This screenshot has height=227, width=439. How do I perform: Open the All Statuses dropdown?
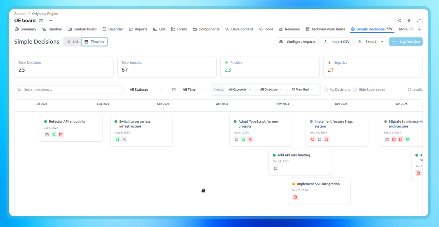pyautogui.click(x=145, y=89)
